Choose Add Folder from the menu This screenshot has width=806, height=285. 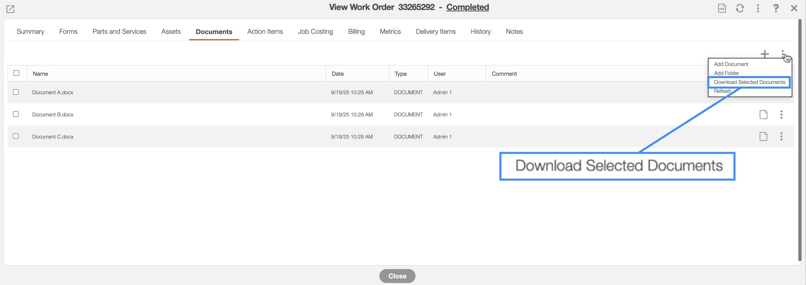tap(726, 73)
